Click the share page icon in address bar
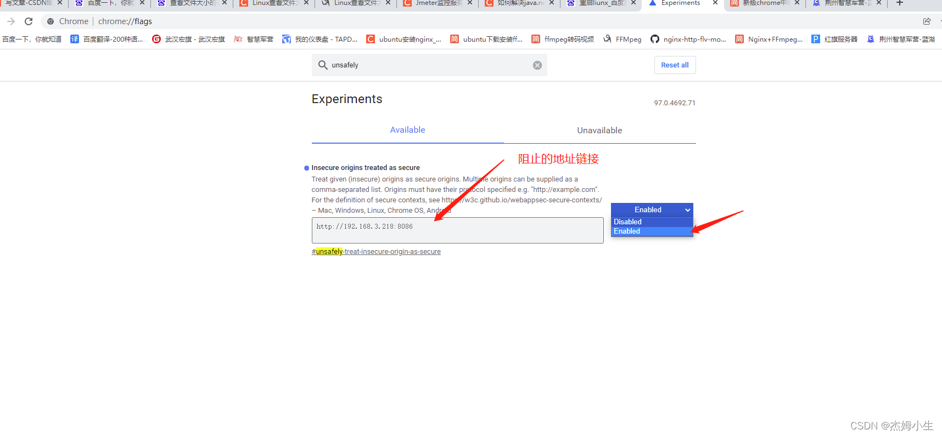 click(x=927, y=21)
